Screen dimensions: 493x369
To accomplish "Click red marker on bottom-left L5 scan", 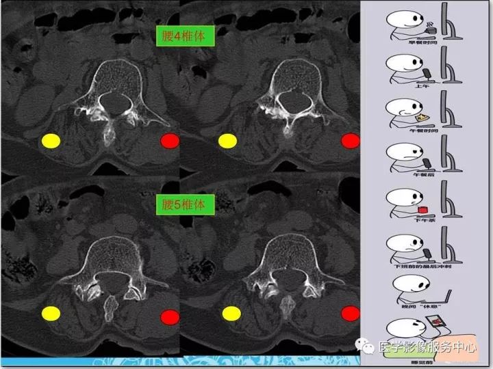I will 170,317.
